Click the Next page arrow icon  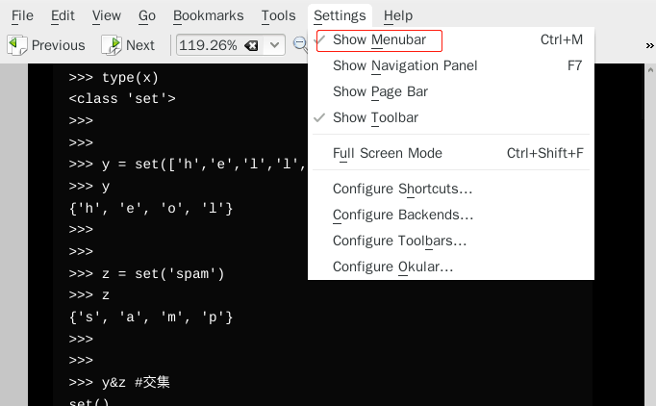coord(111,45)
